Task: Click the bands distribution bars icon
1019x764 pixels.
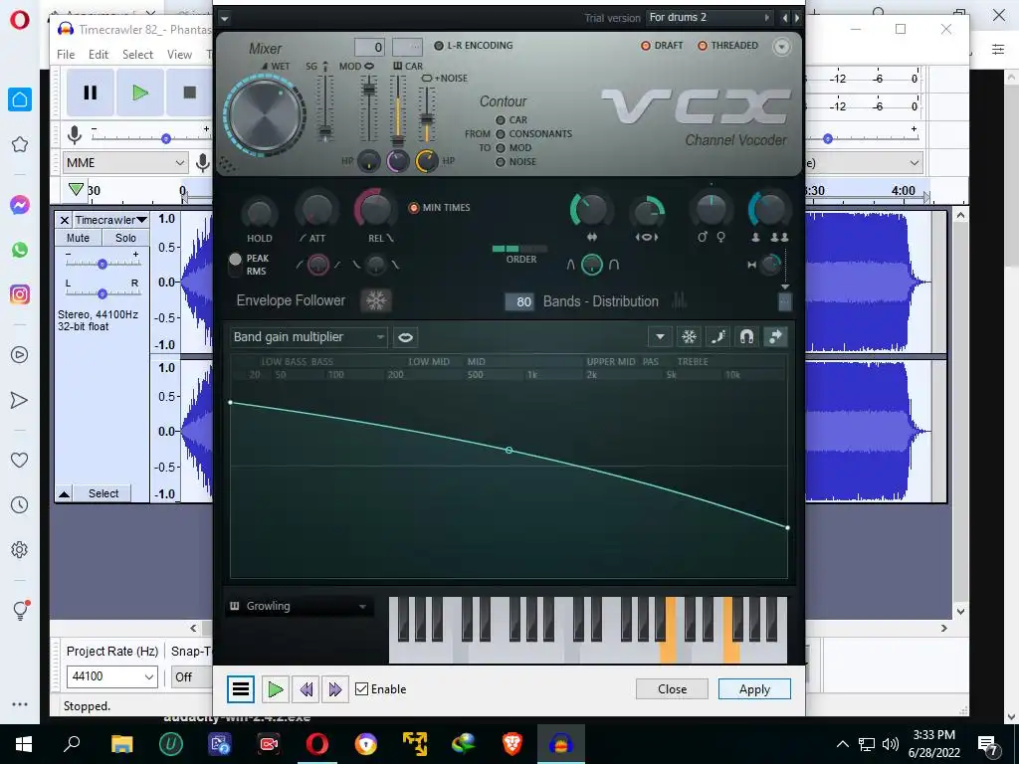Action: 679,300
